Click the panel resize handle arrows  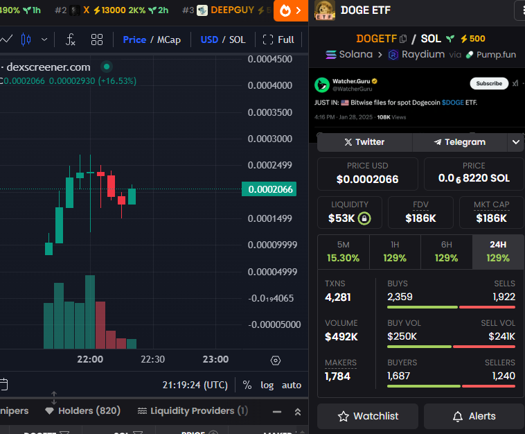54,398
